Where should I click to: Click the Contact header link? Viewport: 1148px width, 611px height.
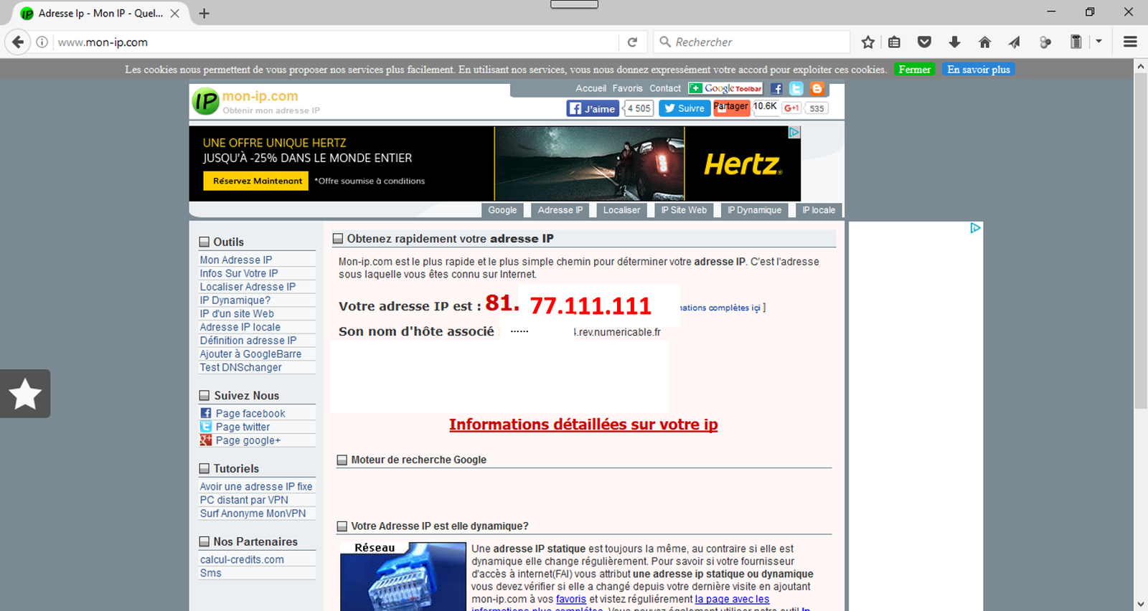click(x=665, y=88)
